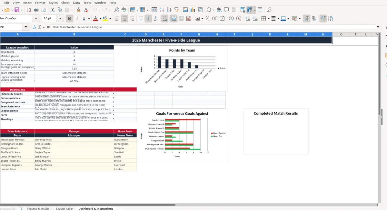Toggle Merge and Center Cells
The image size is (387, 217).
174,19
